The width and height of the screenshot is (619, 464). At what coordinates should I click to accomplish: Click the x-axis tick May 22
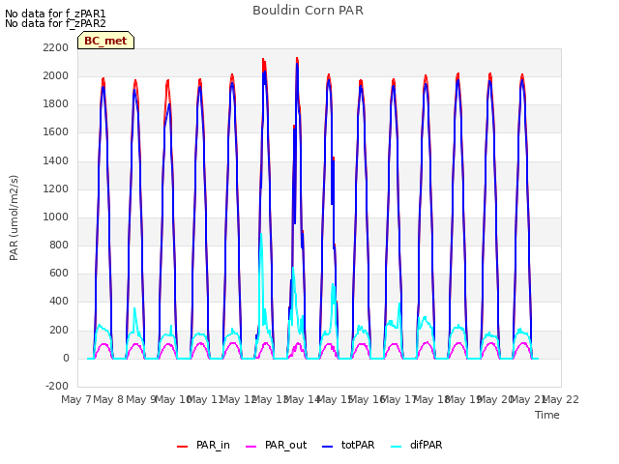[561, 399]
